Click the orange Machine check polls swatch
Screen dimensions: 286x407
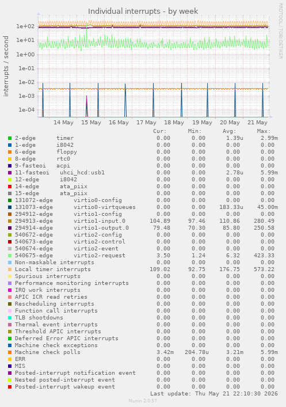click(10, 352)
